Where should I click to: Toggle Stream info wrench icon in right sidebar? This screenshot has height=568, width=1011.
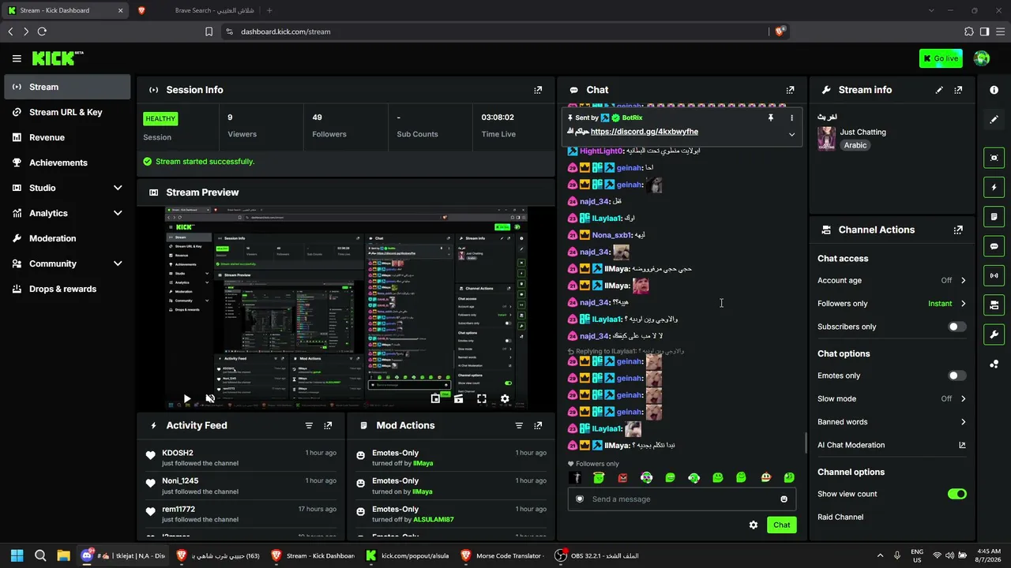click(x=994, y=334)
